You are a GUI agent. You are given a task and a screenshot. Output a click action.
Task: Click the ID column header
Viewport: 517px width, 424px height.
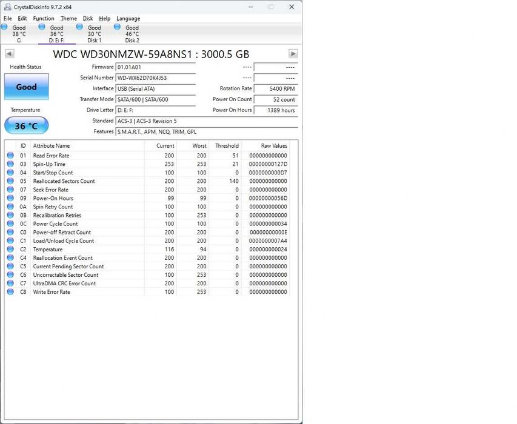pyautogui.click(x=23, y=145)
